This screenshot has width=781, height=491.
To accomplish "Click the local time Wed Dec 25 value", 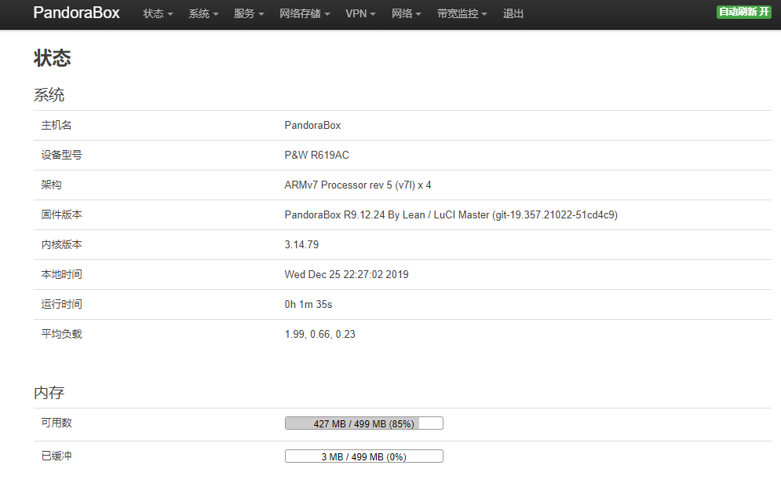I will click(x=346, y=275).
